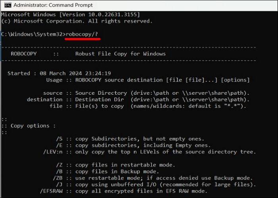278x198 pixels.
Task: Click the "File(s) to copy" description line
Action: tap(148, 106)
